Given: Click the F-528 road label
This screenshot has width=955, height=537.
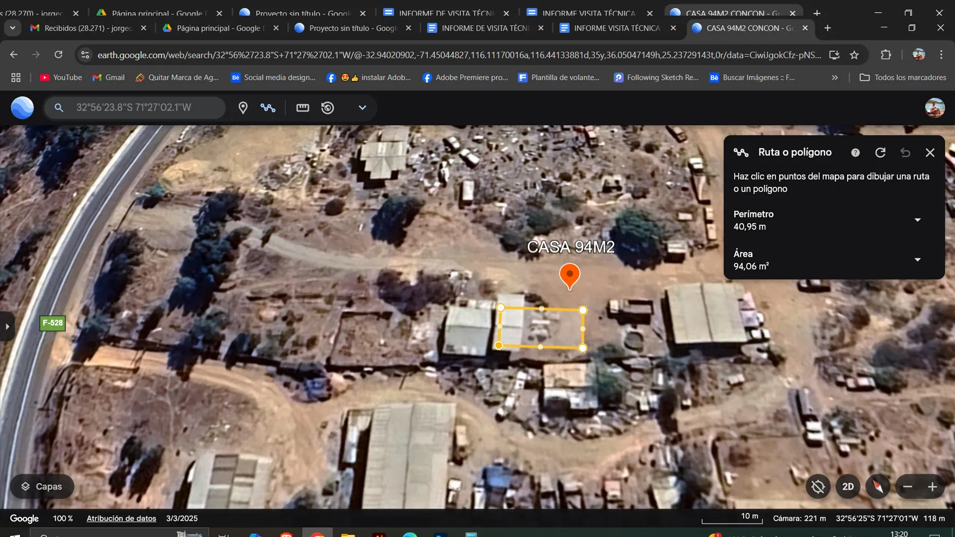Looking at the screenshot, I should click(x=52, y=323).
